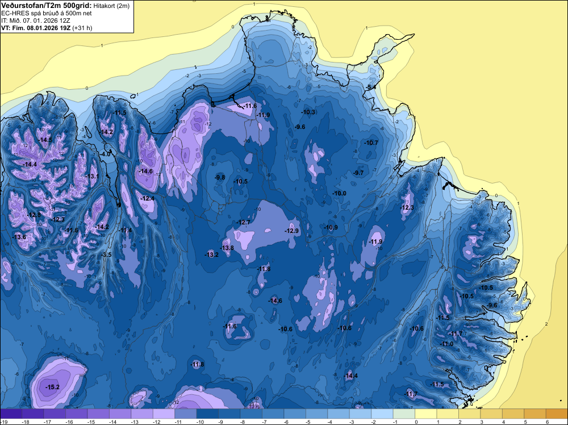Click the -15.2 temperature label on the map
Viewport: 568px width, 425px height.
52,387
